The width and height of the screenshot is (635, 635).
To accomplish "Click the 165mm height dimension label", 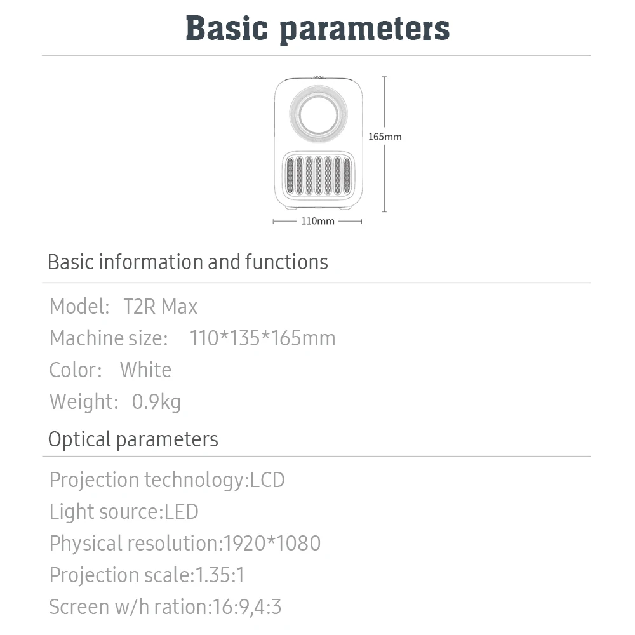I will tap(385, 137).
